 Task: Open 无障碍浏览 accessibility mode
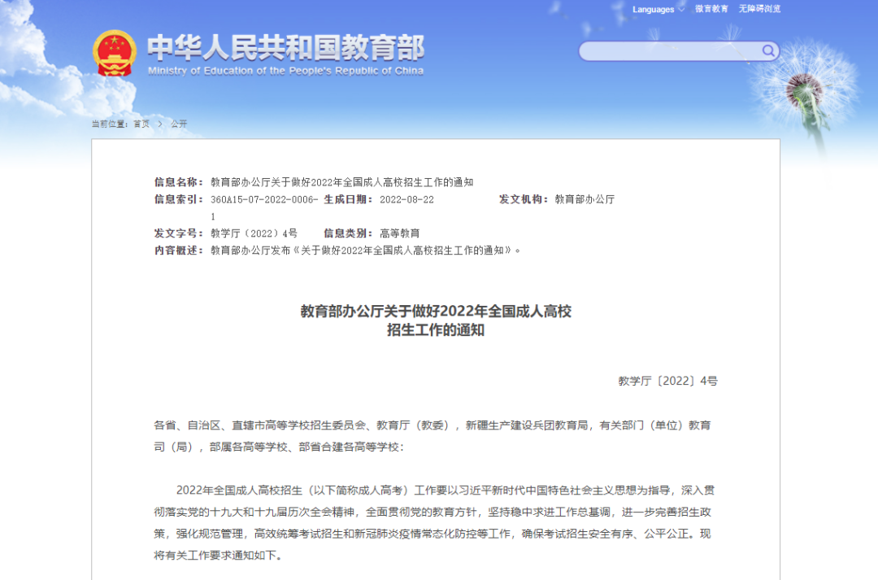pyautogui.click(x=758, y=10)
